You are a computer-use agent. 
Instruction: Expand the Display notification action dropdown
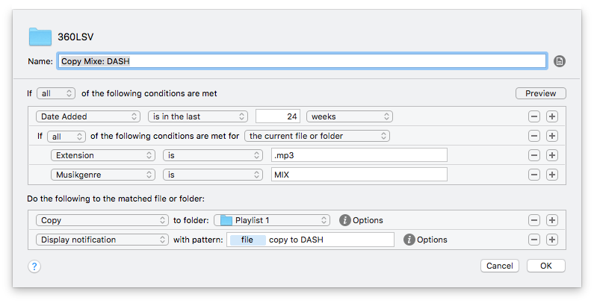[102, 240]
